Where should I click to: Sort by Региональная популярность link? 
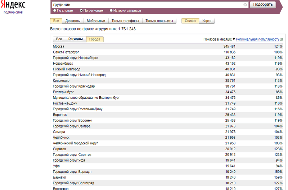pos(257,39)
